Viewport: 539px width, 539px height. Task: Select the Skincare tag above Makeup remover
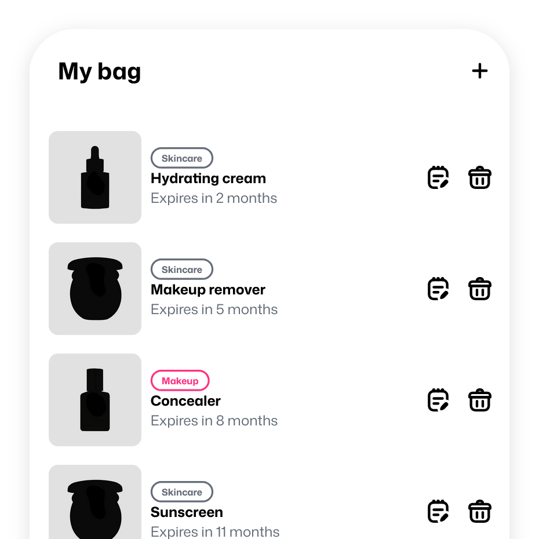(182, 269)
